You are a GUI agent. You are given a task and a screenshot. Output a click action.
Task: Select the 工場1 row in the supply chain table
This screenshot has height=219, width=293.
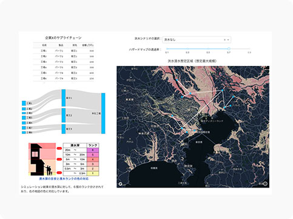(64, 51)
